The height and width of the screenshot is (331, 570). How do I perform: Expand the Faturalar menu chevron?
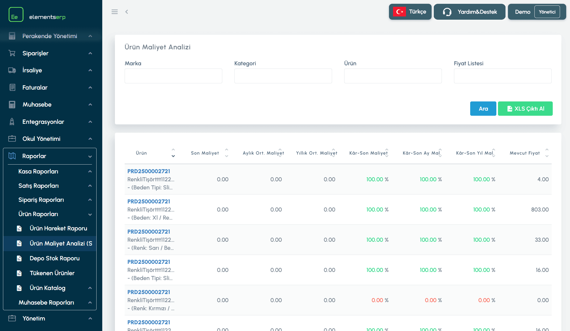tap(90, 88)
